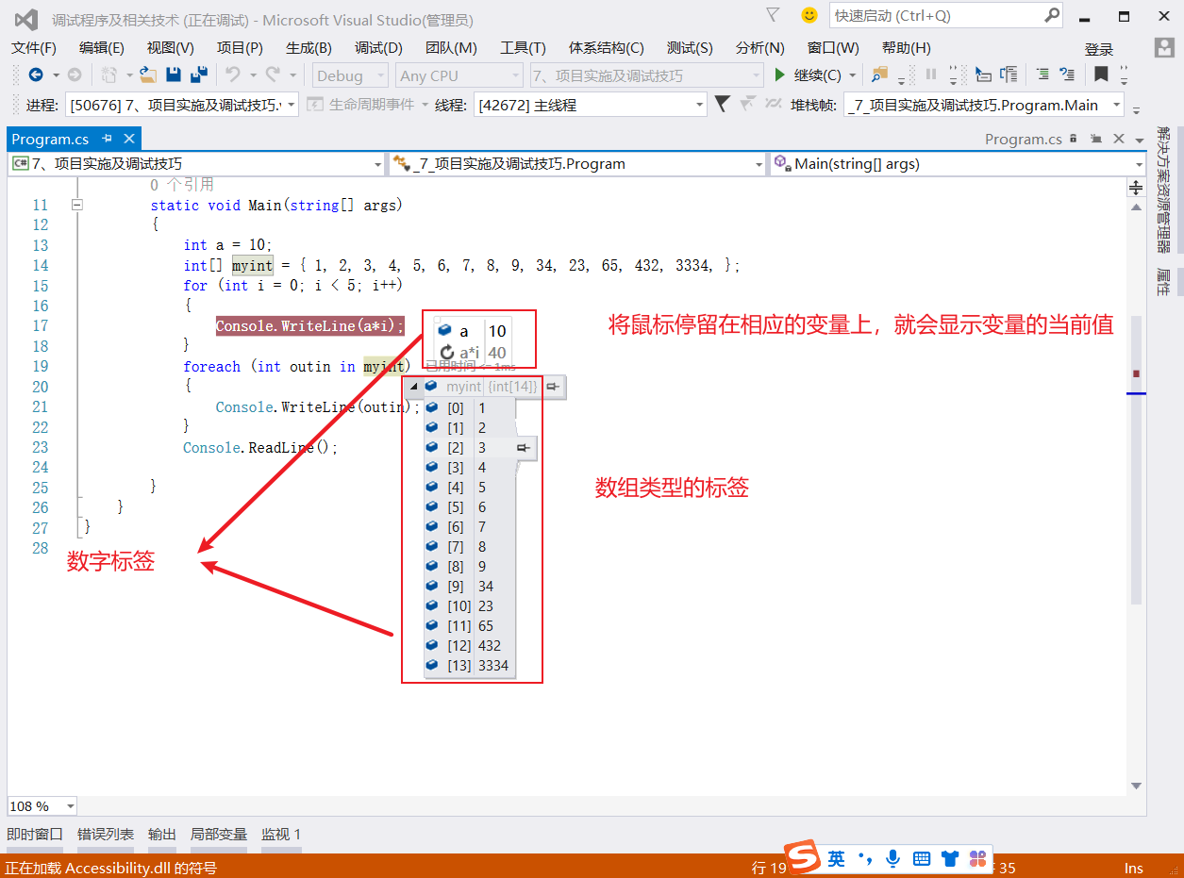Screen dimensions: 1184x878
Task: Click the notifications funnel flag icon
Action: tap(773, 15)
